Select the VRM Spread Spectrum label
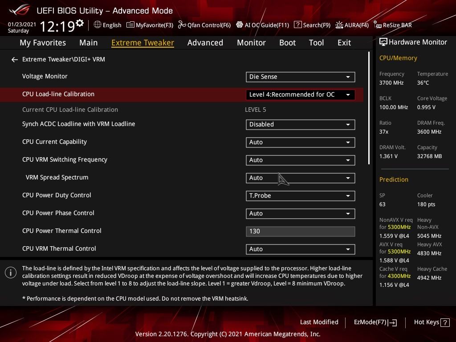The width and height of the screenshot is (456, 342). (x=57, y=177)
